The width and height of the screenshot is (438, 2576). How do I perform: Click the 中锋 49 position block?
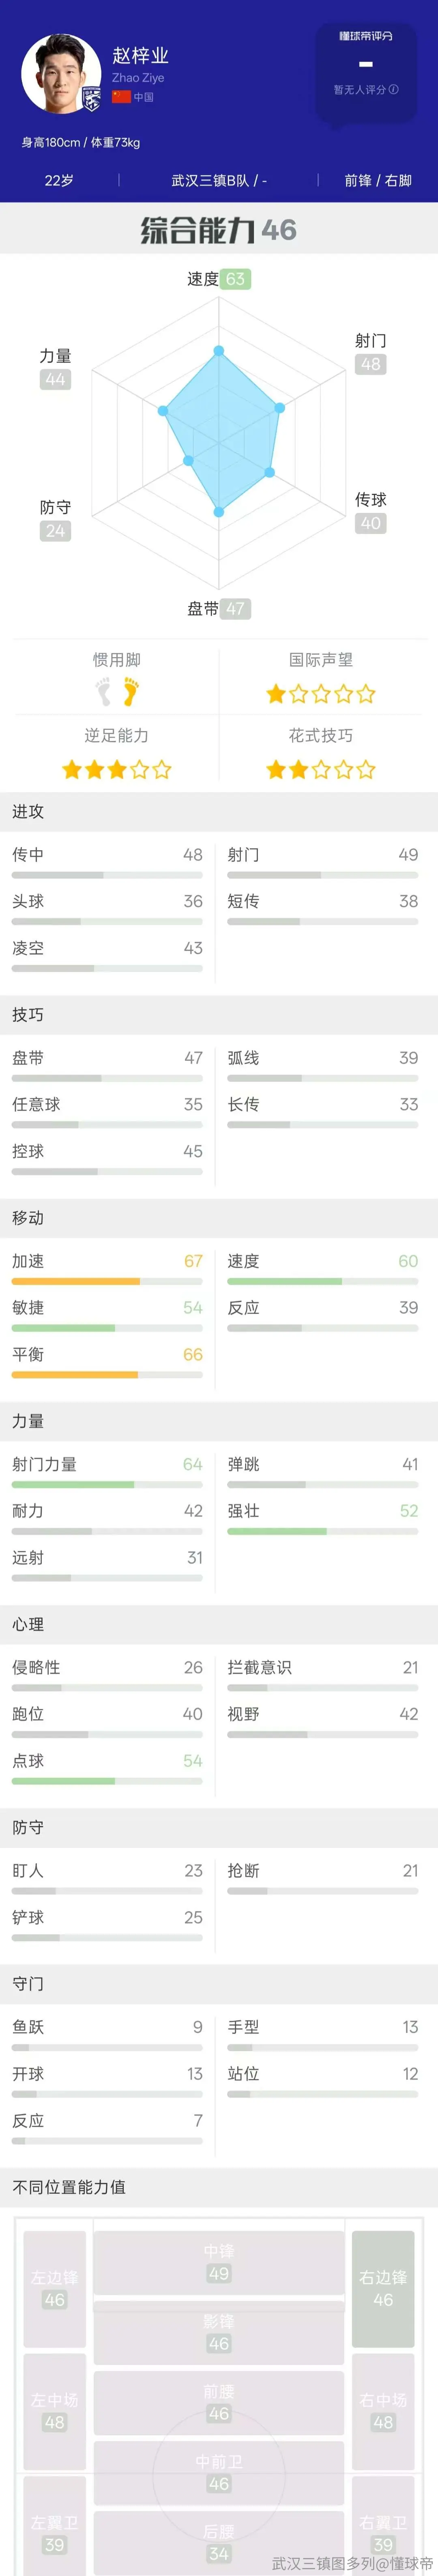click(x=219, y=2263)
